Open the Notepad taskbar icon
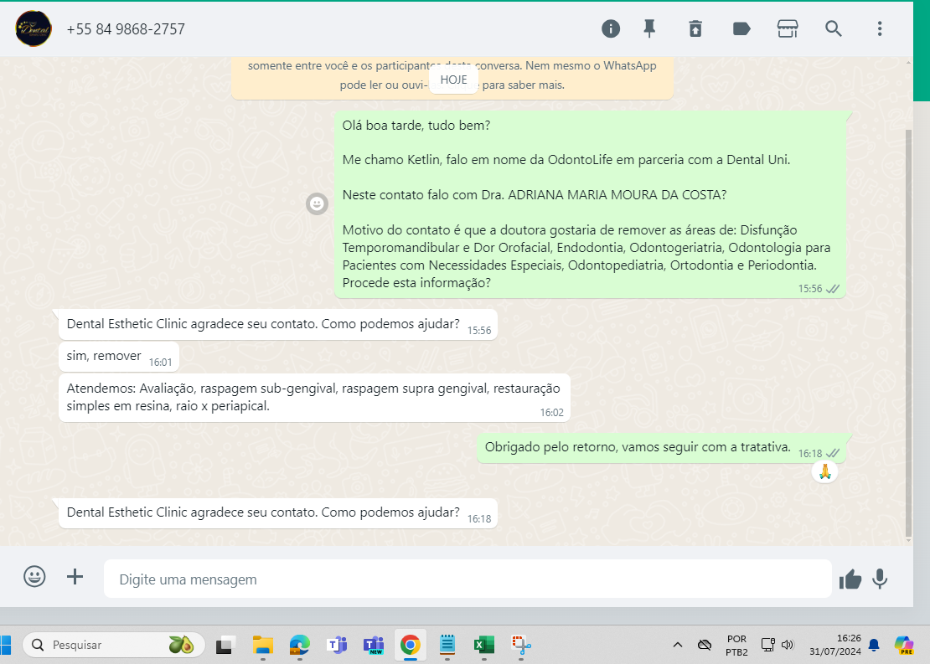This screenshot has height=664, width=930. pyautogui.click(x=447, y=645)
